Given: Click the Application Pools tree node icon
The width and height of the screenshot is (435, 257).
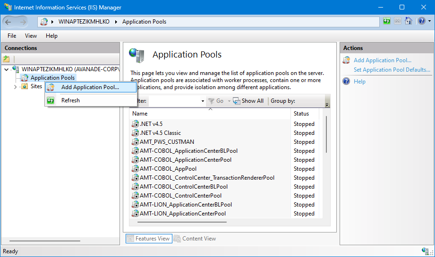Looking at the screenshot, I should (x=25, y=78).
